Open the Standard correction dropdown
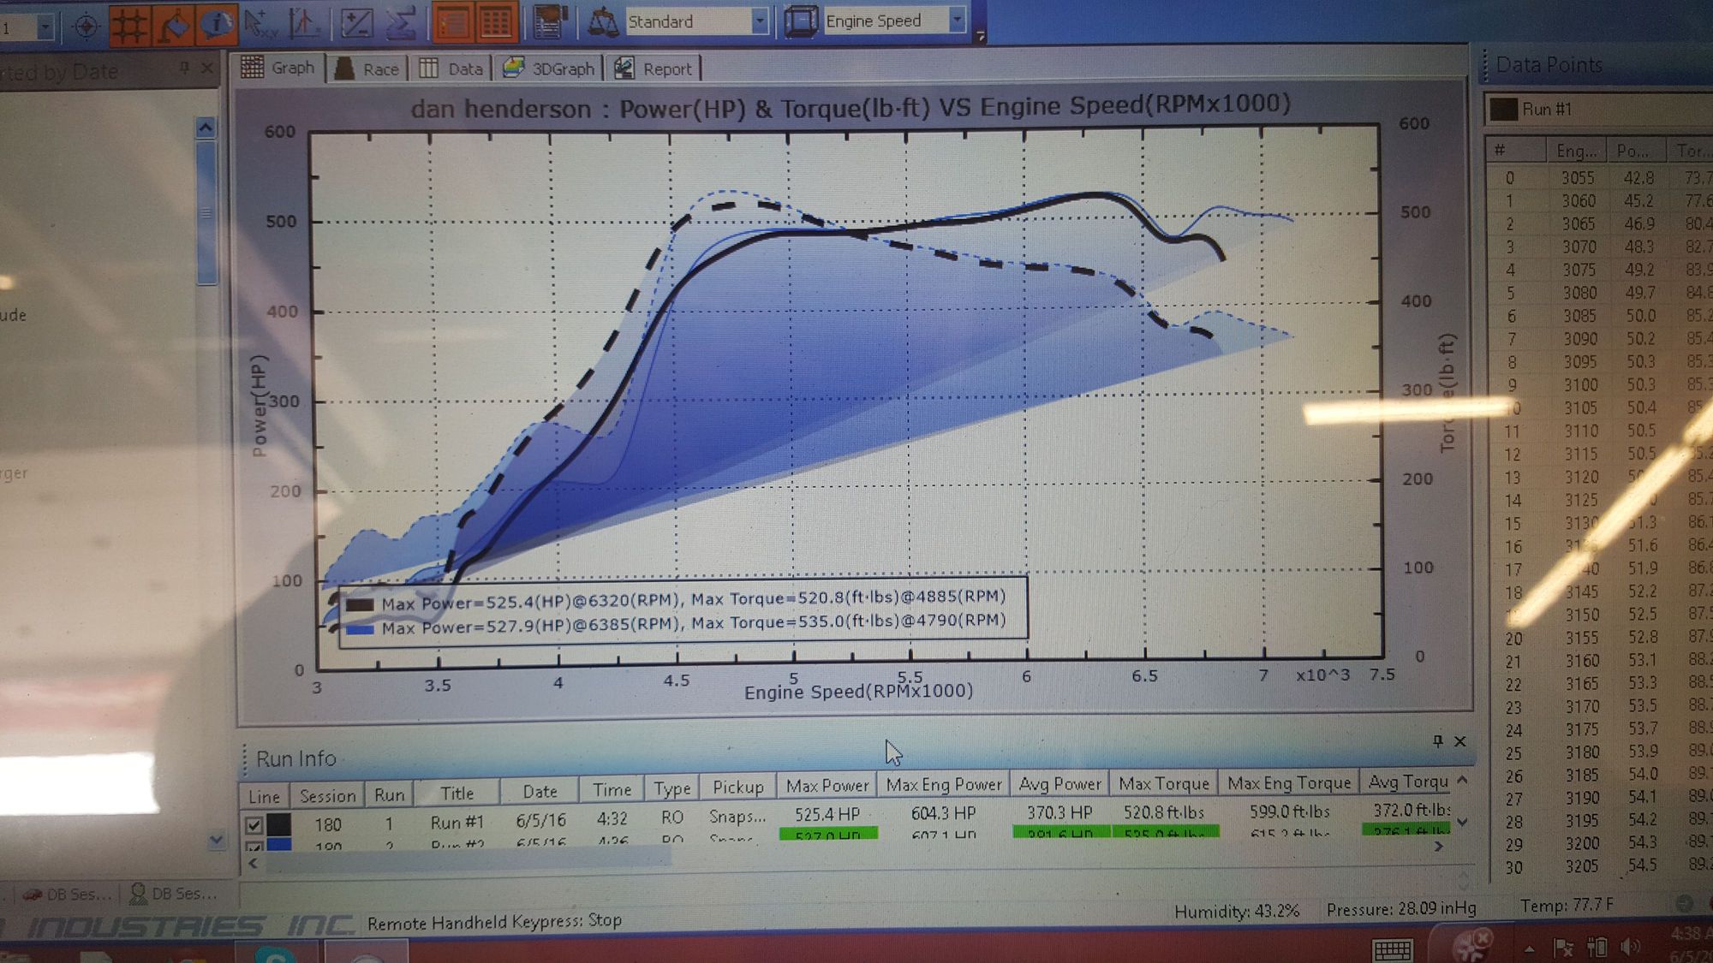The height and width of the screenshot is (963, 1713). [759, 21]
